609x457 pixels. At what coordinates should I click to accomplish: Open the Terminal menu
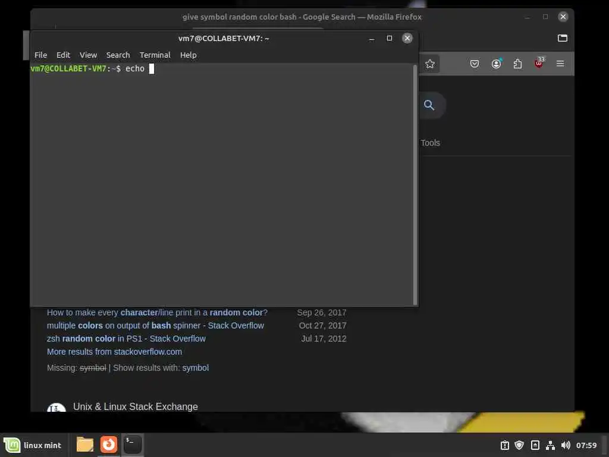point(155,55)
